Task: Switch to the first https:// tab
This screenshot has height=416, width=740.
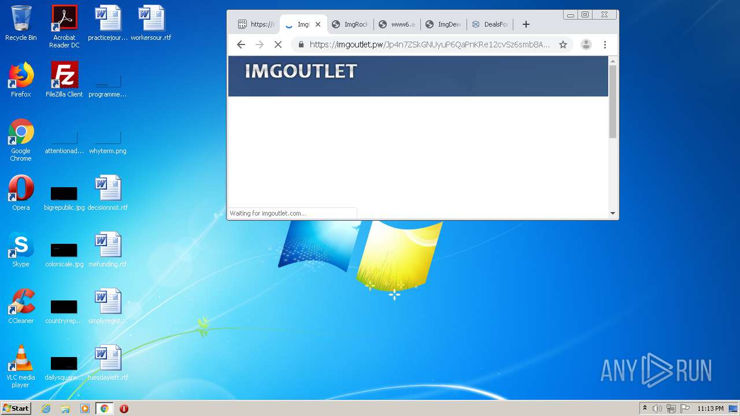Action: point(257,24)
